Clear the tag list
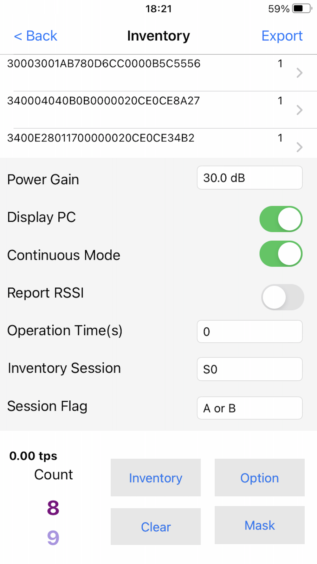This screenshot has height=564, width=317. tap(156, 527)
